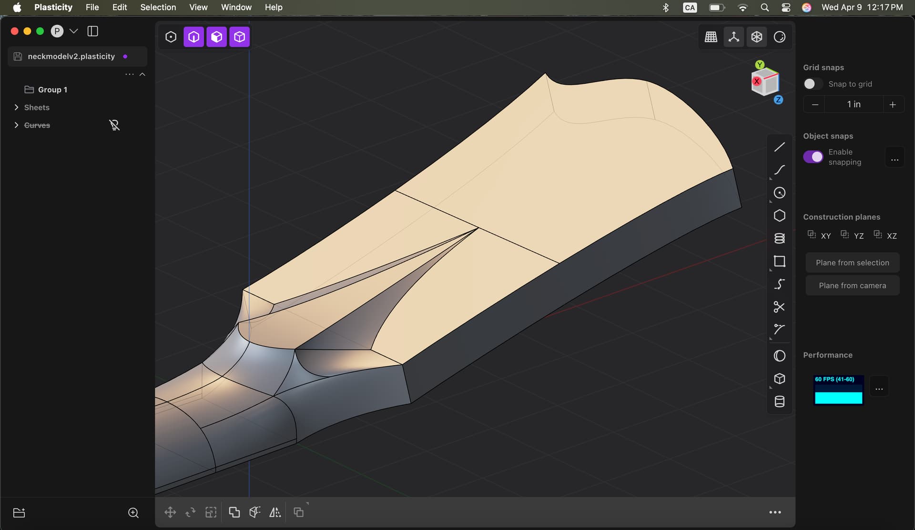This screenshot has height=530, width=915.
Task: Toggle solid selection mode button
Action: tap(239, 37)
